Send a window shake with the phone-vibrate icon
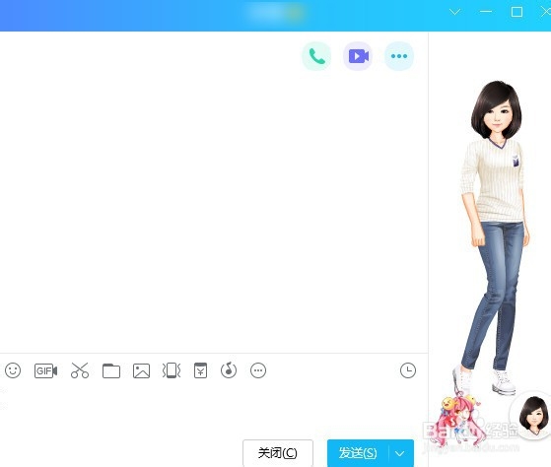The image size is (551, 467). [x=172, y=370]
